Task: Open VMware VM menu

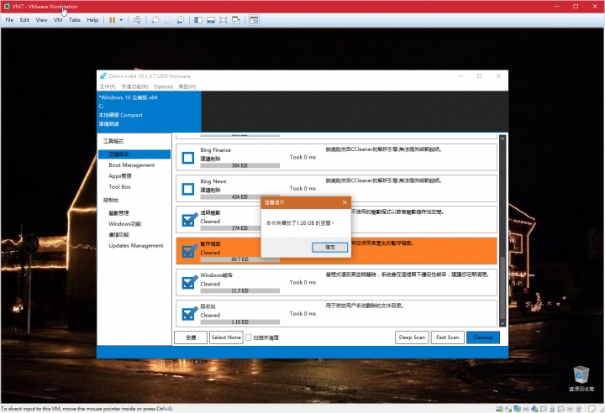Action: pos(58,20)
